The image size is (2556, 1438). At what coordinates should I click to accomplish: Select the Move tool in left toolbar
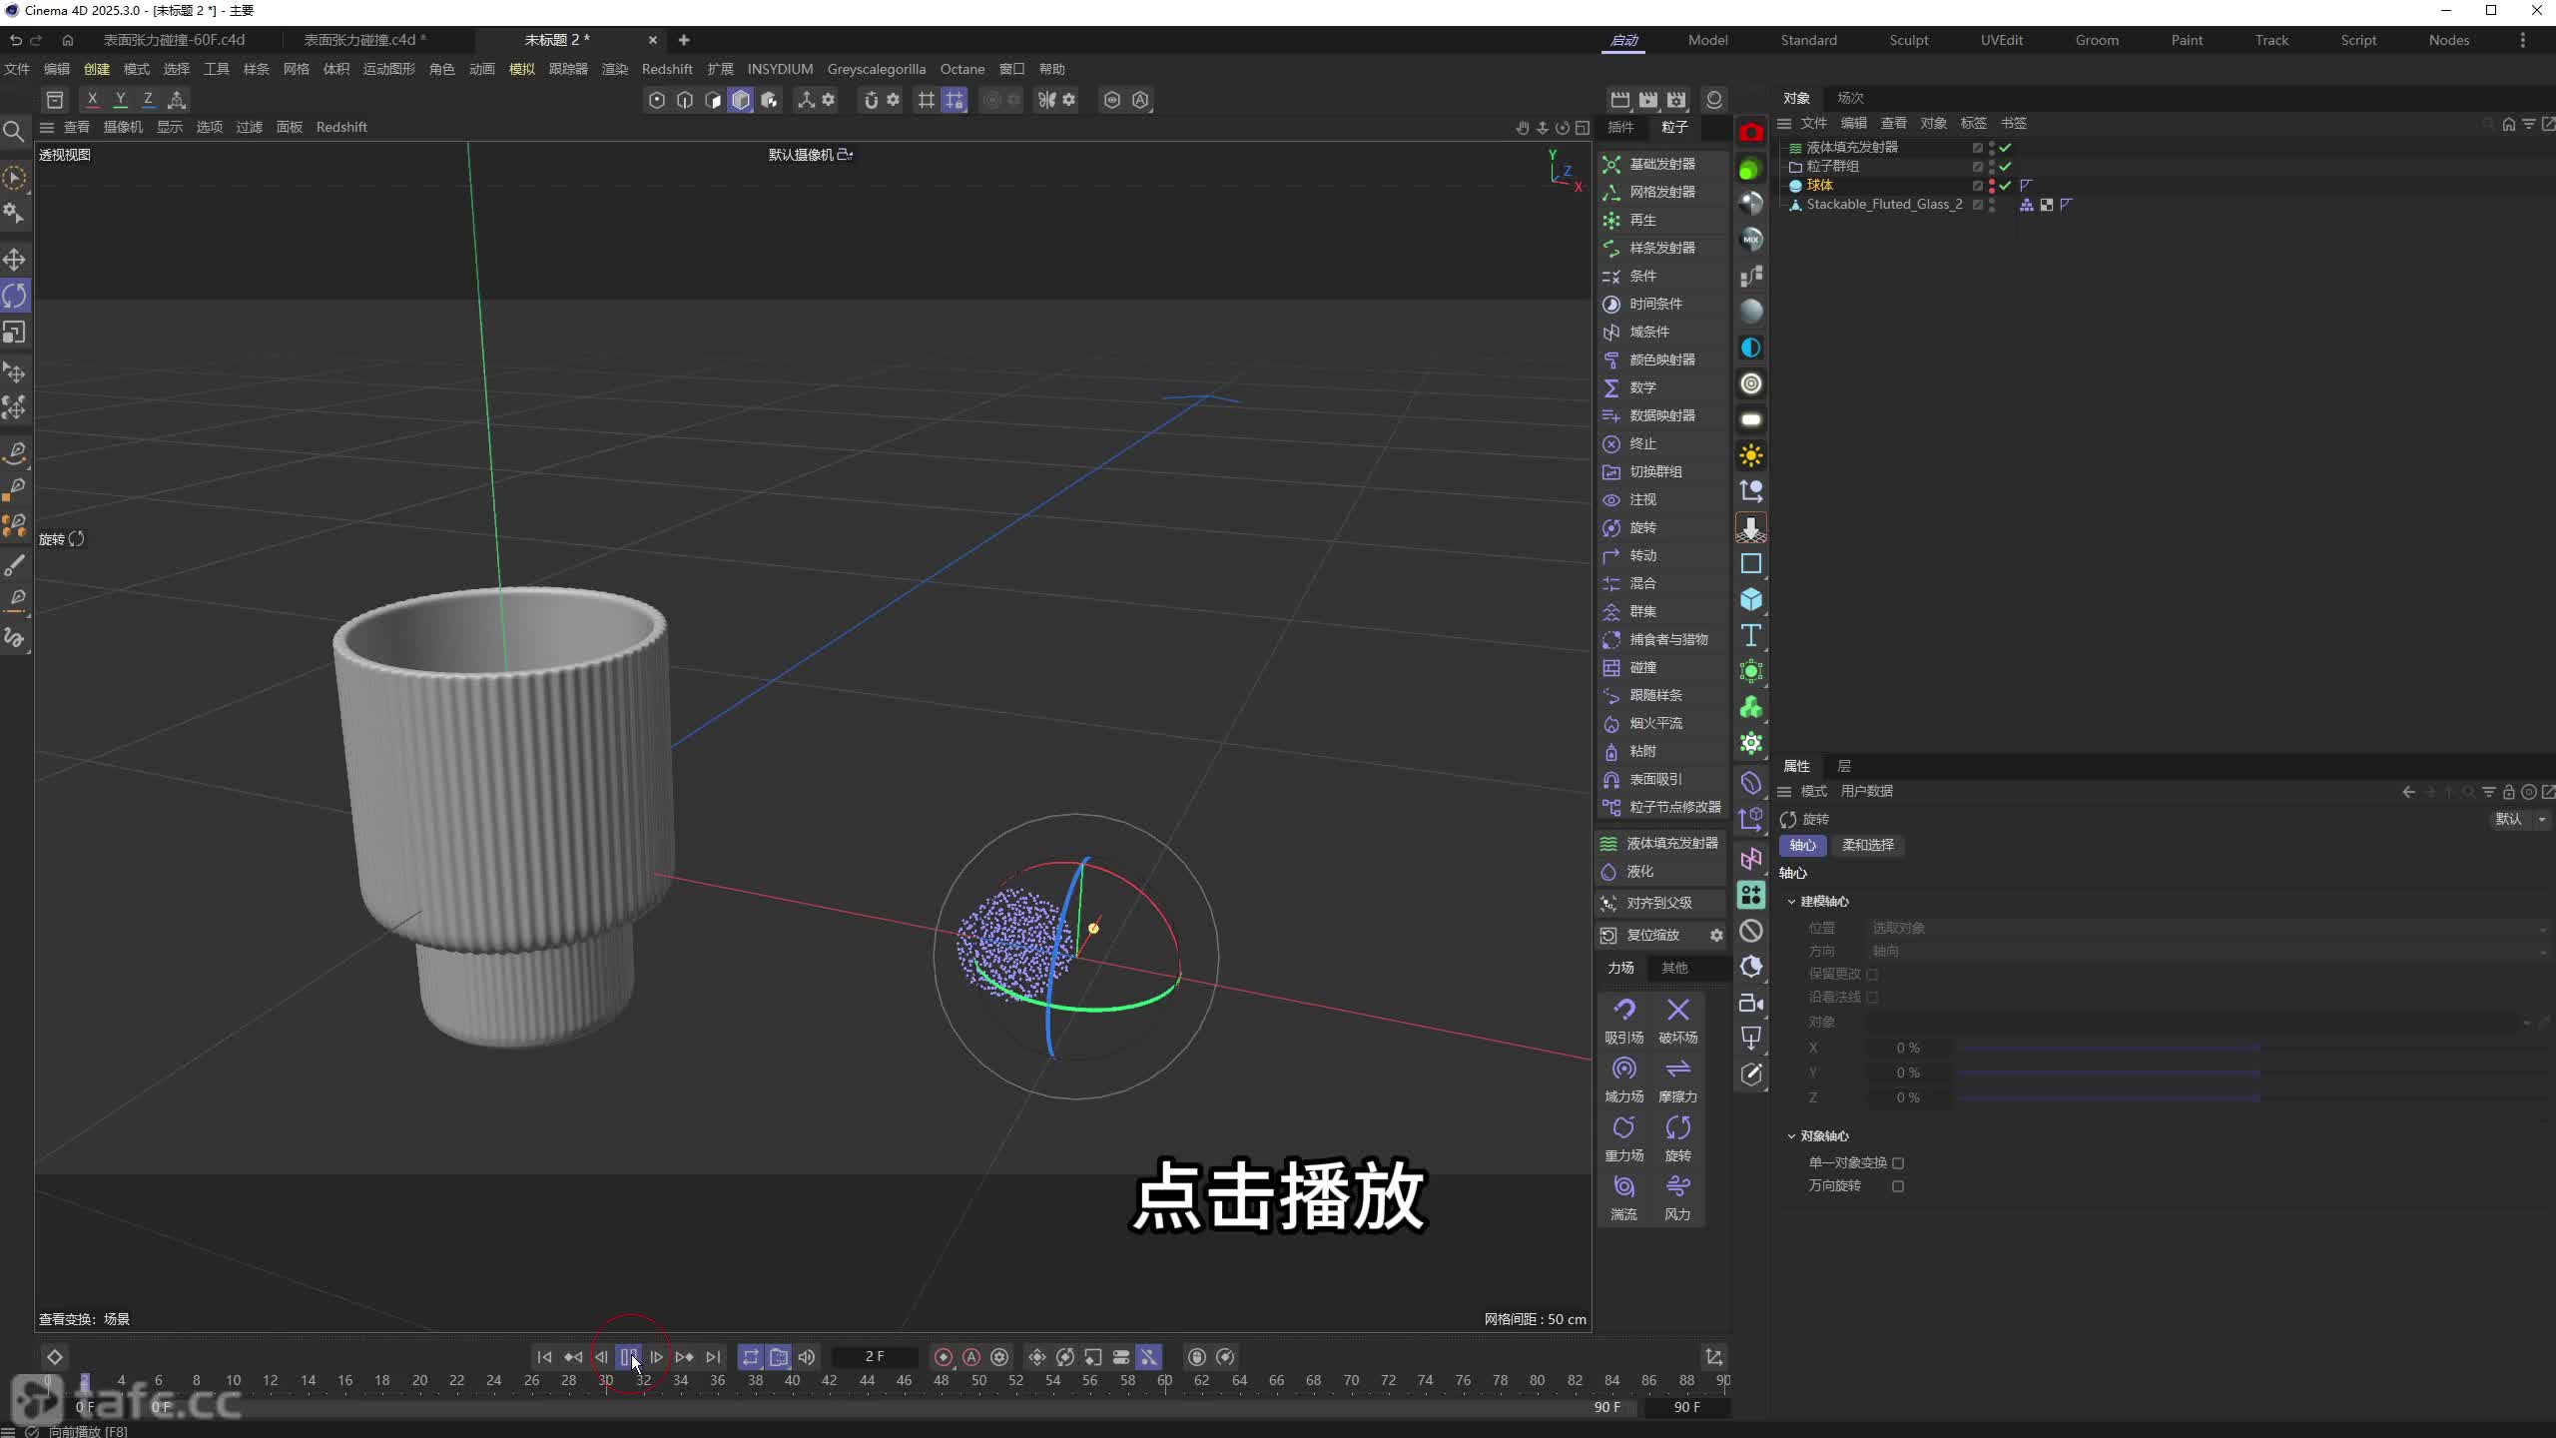[14, 260]
